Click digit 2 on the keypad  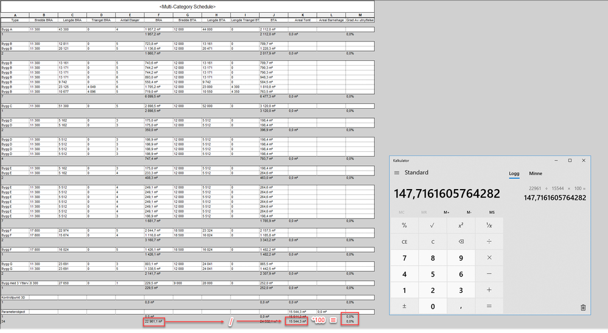(x=433, y=290)
